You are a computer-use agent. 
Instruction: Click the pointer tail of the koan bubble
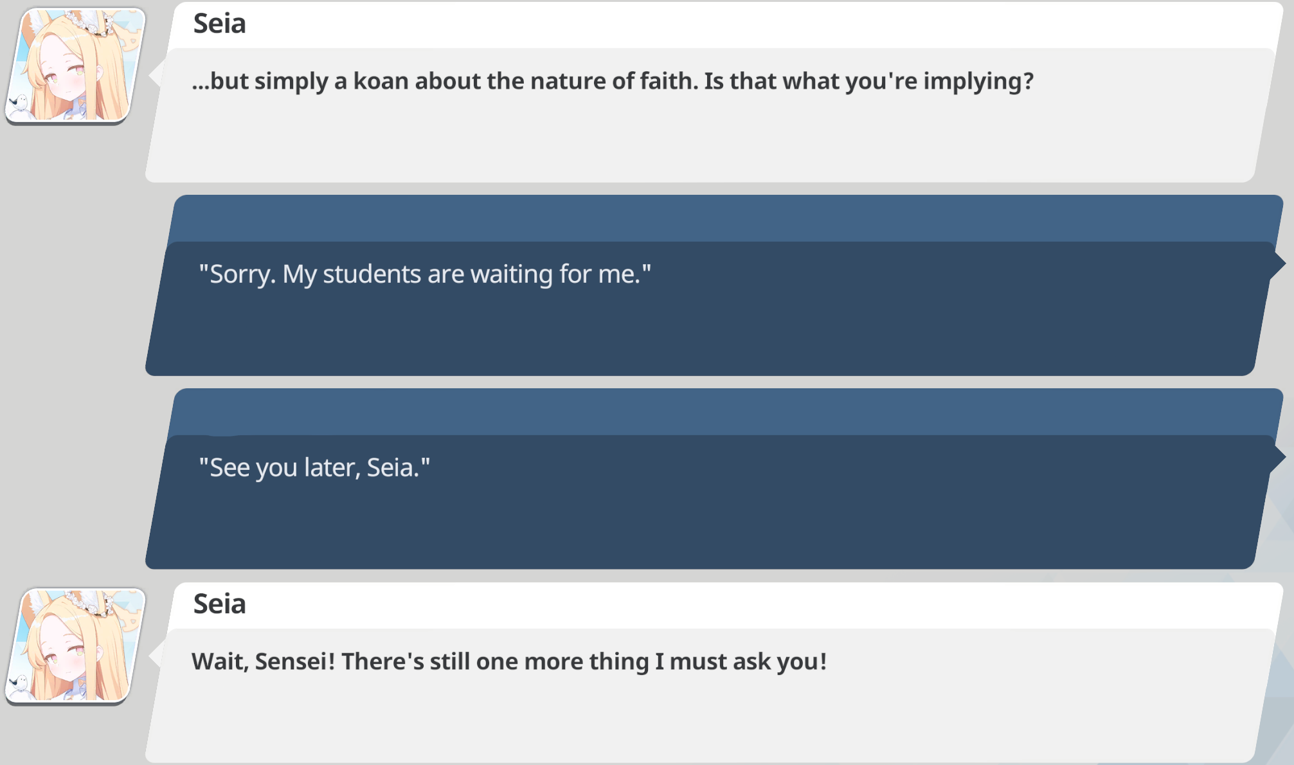coord(154,76)
